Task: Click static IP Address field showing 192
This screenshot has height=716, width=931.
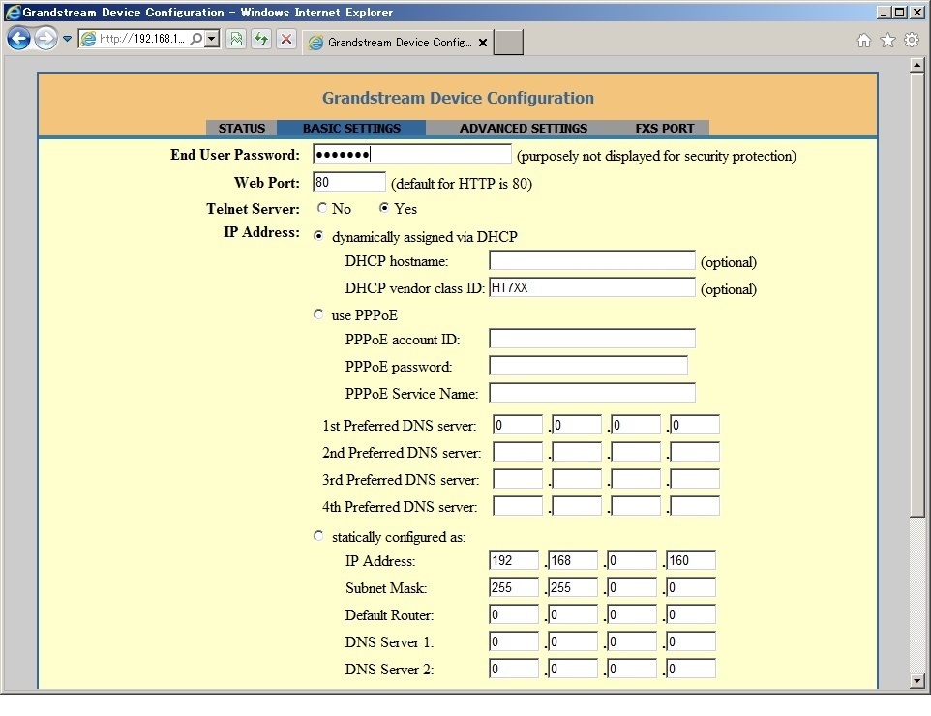Action: (514, 560)
